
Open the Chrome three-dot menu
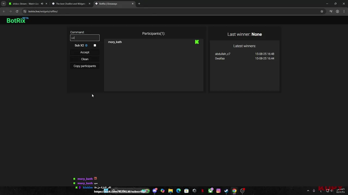pos(344,11)
